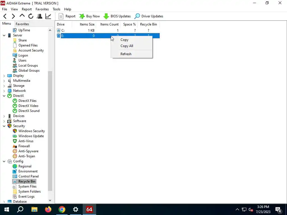Switch to the Menu tab
This screenshot has height=215, width=287.
pyautogui.click(x=7, y=24)
